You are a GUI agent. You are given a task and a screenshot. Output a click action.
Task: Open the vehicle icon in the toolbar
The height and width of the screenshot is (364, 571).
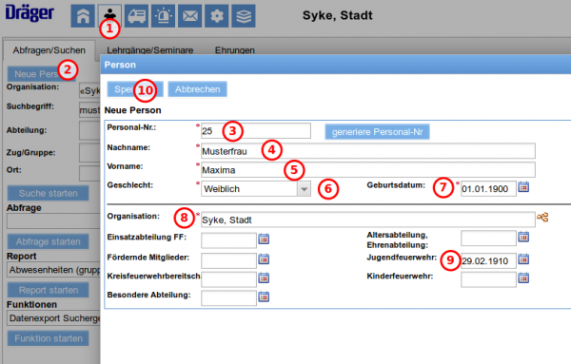pos(136,16)
